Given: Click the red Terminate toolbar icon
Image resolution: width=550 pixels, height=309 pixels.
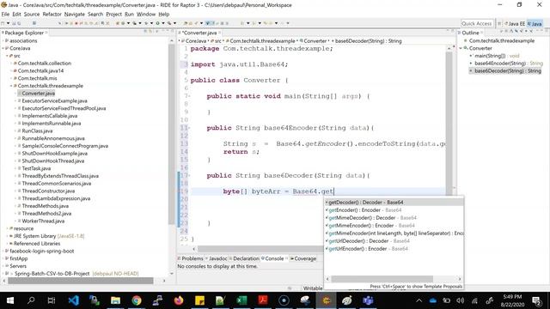Looking at the screenshot, I should tap(76, 23).
